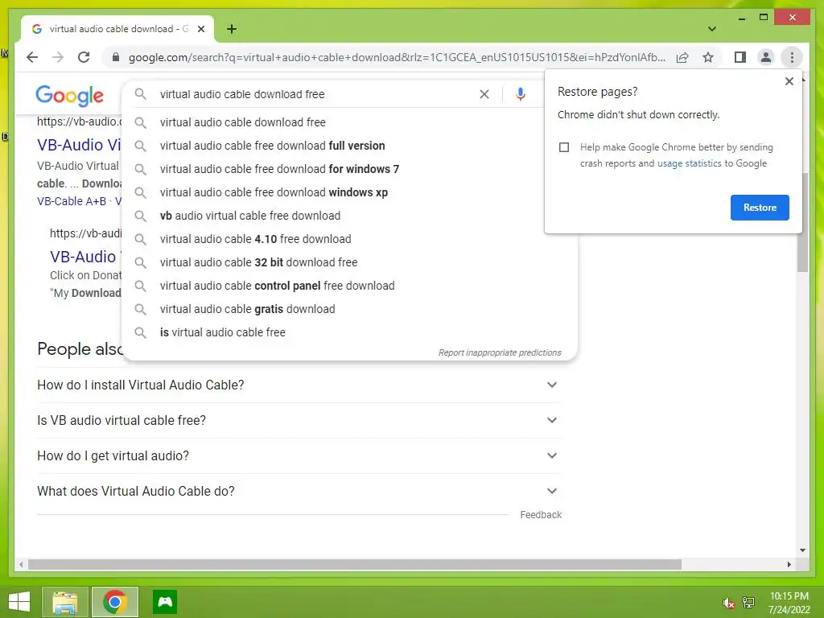Screen dimensions: 824x618
Task: Click the padlock site info icon
Action: point(116,57)
